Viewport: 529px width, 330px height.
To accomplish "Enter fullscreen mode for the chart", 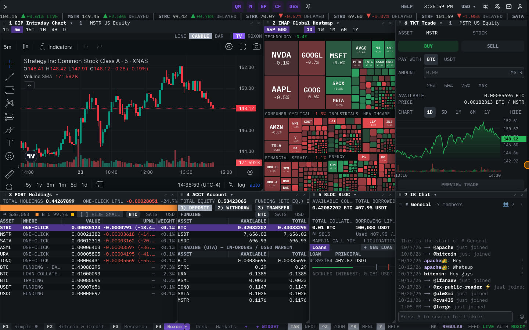I will (243, 47).
